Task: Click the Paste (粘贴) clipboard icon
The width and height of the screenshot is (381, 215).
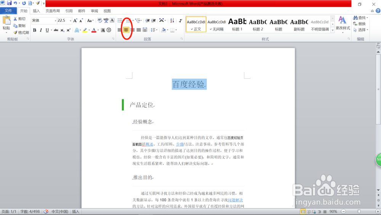Action: pyautogui.click(x=6, y=21)
